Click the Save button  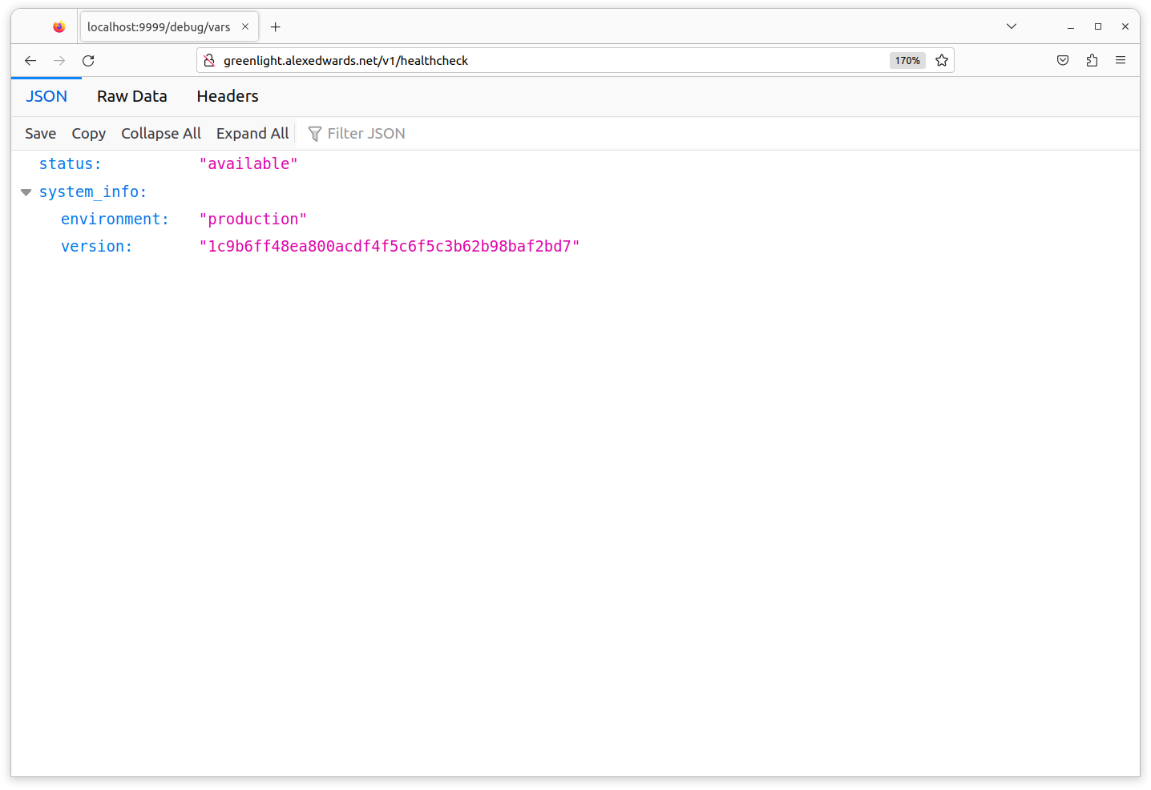coord(40,134)
